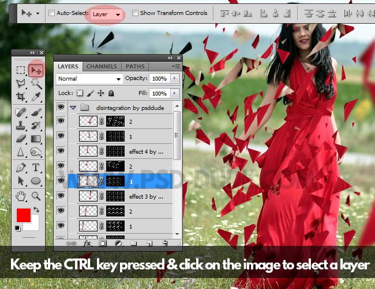Viewport: 375px width, 289px height.
Task: Select the Clone Stamp tool
Action: [21, 126]
